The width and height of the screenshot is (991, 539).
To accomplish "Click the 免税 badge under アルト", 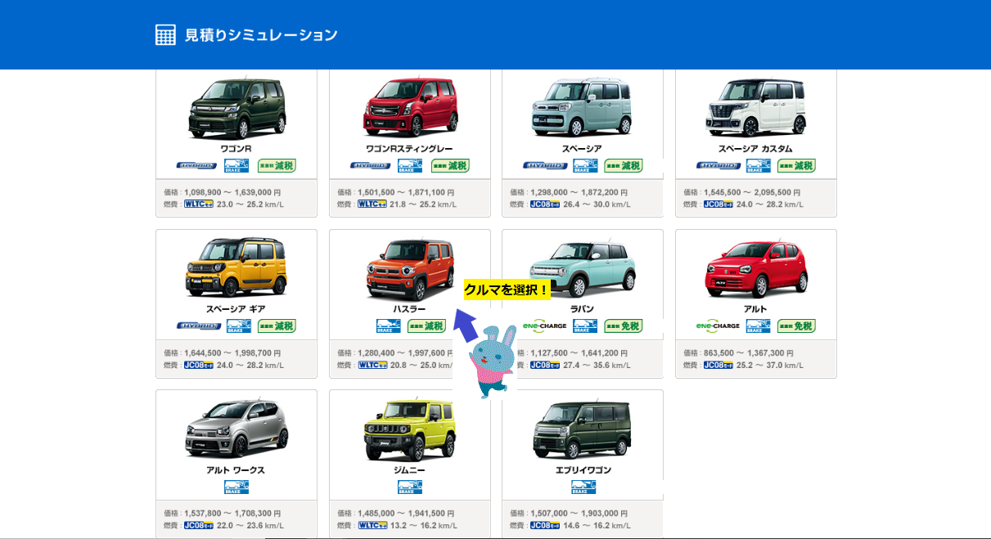I will 796,326.
